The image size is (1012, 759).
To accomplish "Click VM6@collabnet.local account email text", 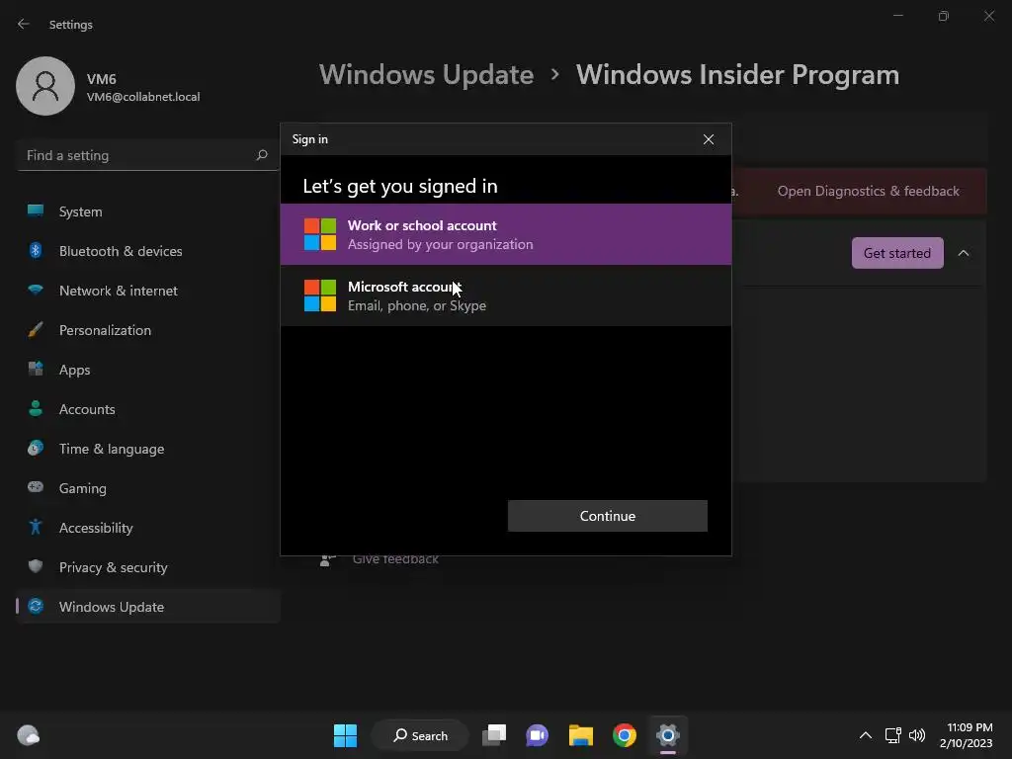I will tap(143, 97).
